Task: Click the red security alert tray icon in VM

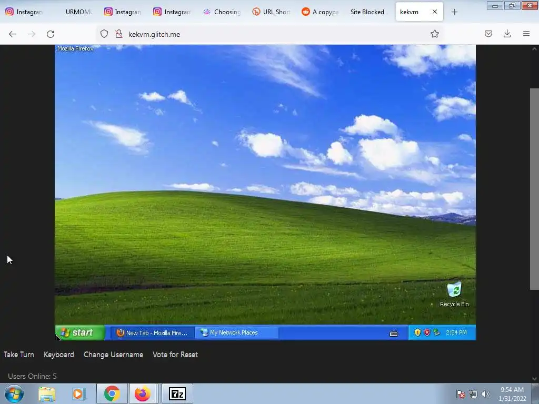Action: 427,332
